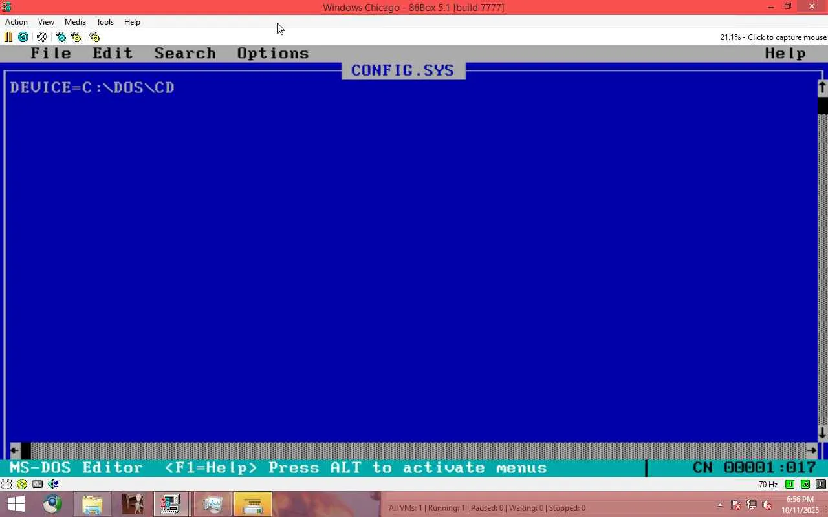Open File Explorer from the taskbar
Viewport: 828px width, 517px height.
93,504
